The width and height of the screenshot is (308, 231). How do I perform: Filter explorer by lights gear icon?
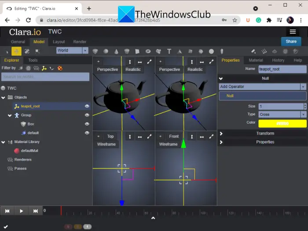coord(29,68)
